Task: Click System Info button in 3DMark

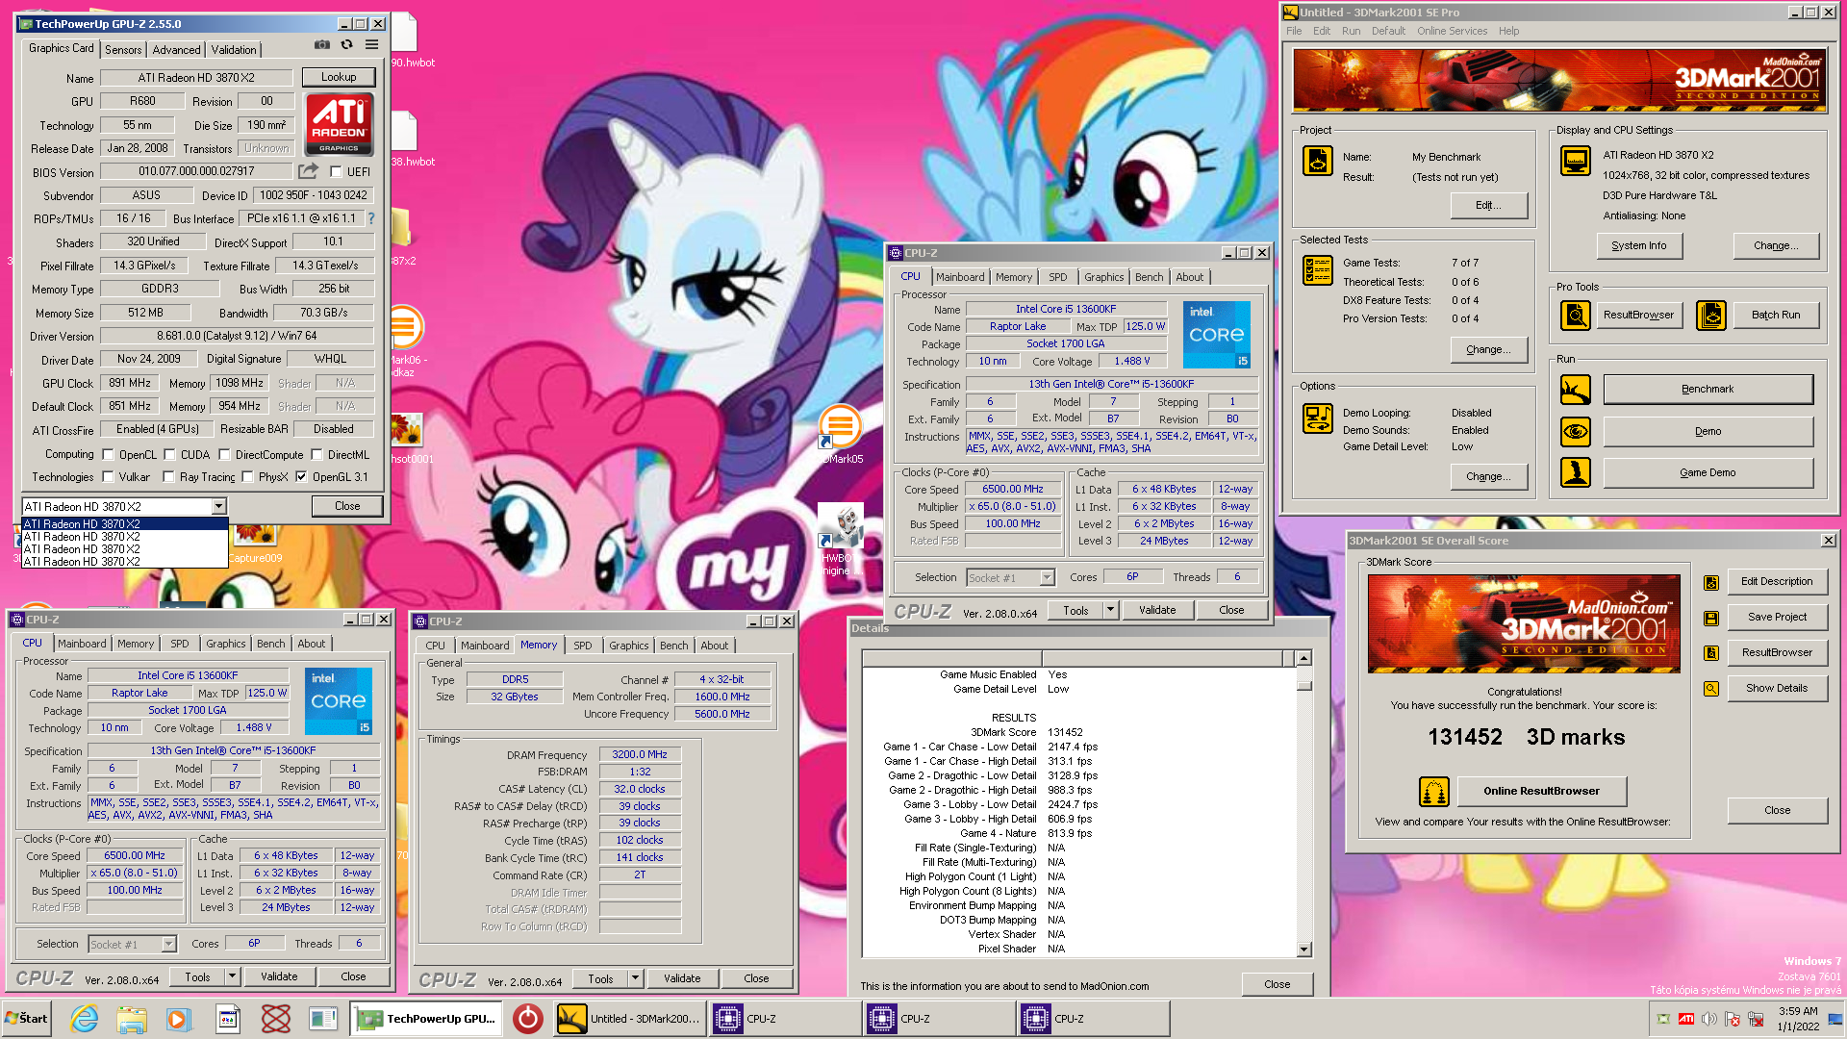Action: click(x=1639, y=245)
